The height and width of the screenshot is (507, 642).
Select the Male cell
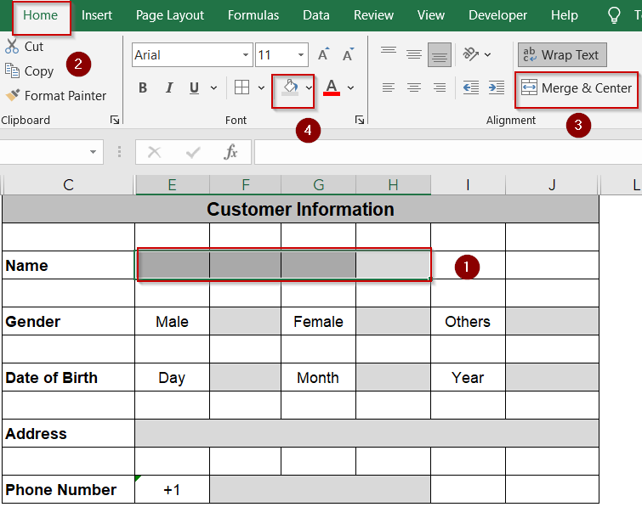172,321
